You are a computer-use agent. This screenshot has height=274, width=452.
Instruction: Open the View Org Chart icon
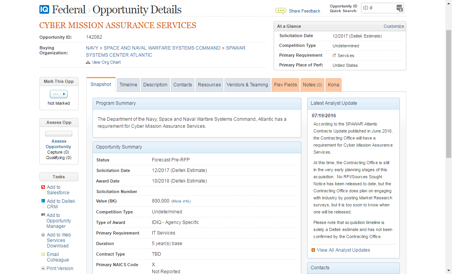[89, 62]
